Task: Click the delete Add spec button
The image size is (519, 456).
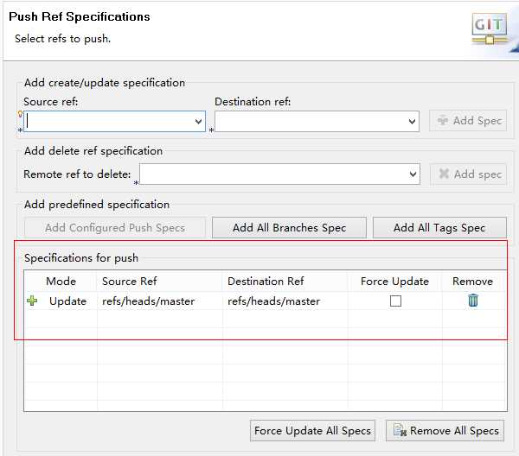Action: [x=468, y=174]
